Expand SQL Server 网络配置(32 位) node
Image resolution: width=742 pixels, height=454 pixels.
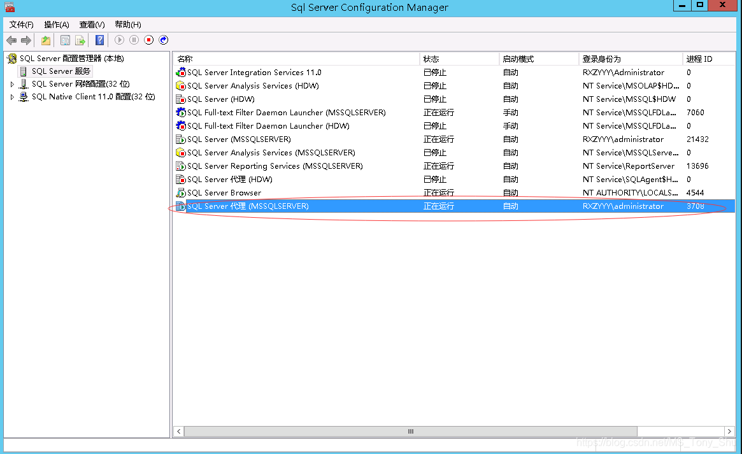click(12, 84)
